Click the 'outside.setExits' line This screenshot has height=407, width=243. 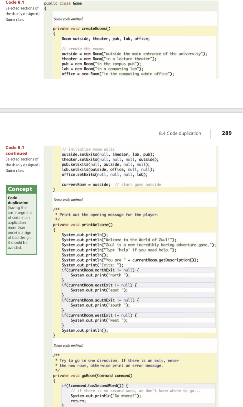click(108, 154)
